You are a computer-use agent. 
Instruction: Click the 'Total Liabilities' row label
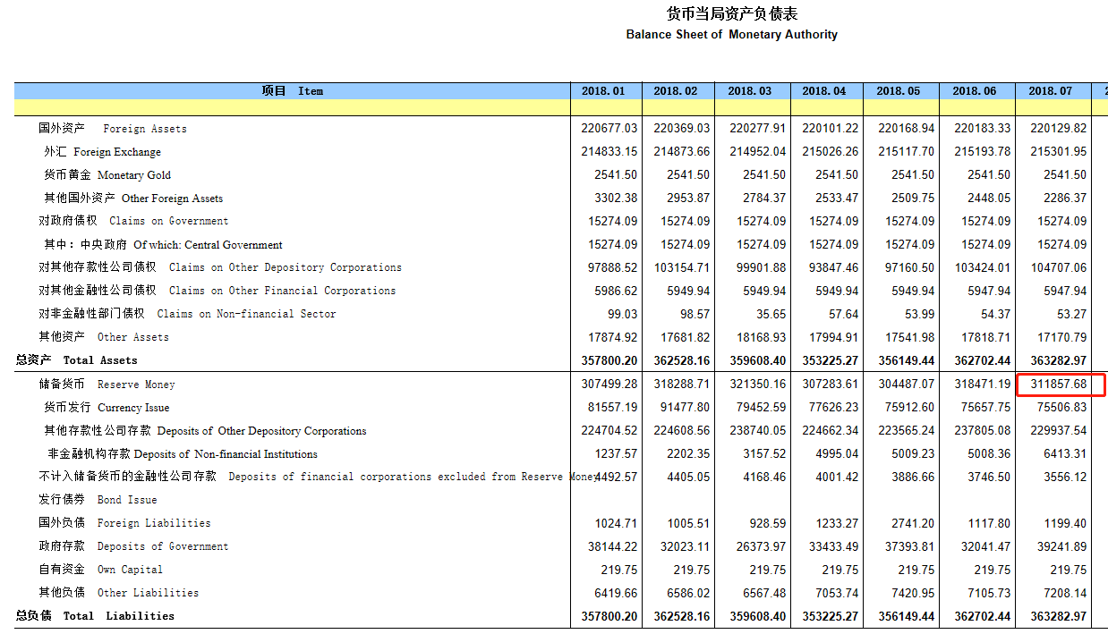(119, 616)
